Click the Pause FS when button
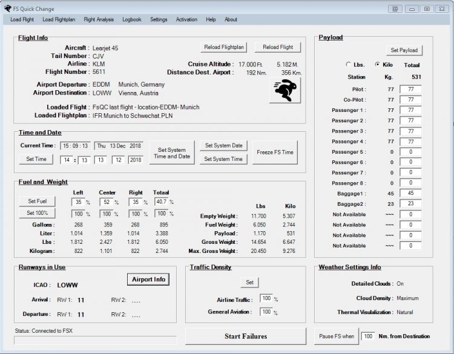 [337, 336]
